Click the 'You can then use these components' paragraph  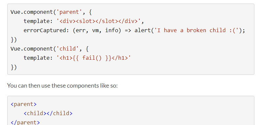coord(62,86)
